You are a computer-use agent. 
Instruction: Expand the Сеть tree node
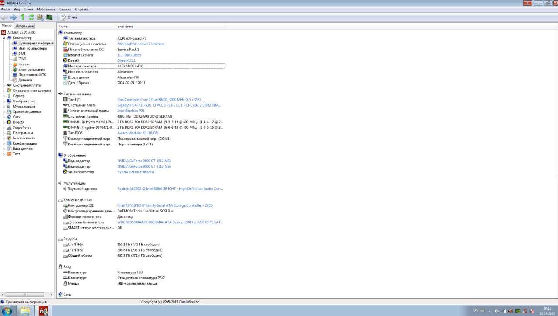[4, 117]
